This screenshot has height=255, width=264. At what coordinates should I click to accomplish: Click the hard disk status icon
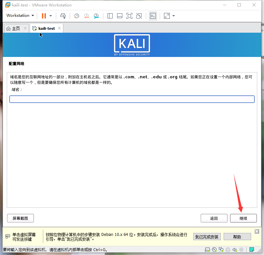coord(207,249)
